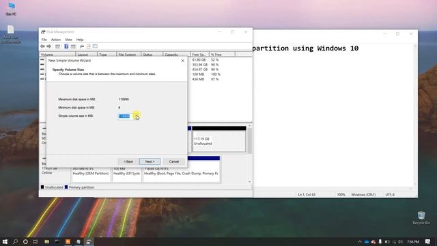Click UTF-8 in Notepad status bar
The height and width of the screenshot is (246, 437).
click(390, 195)
